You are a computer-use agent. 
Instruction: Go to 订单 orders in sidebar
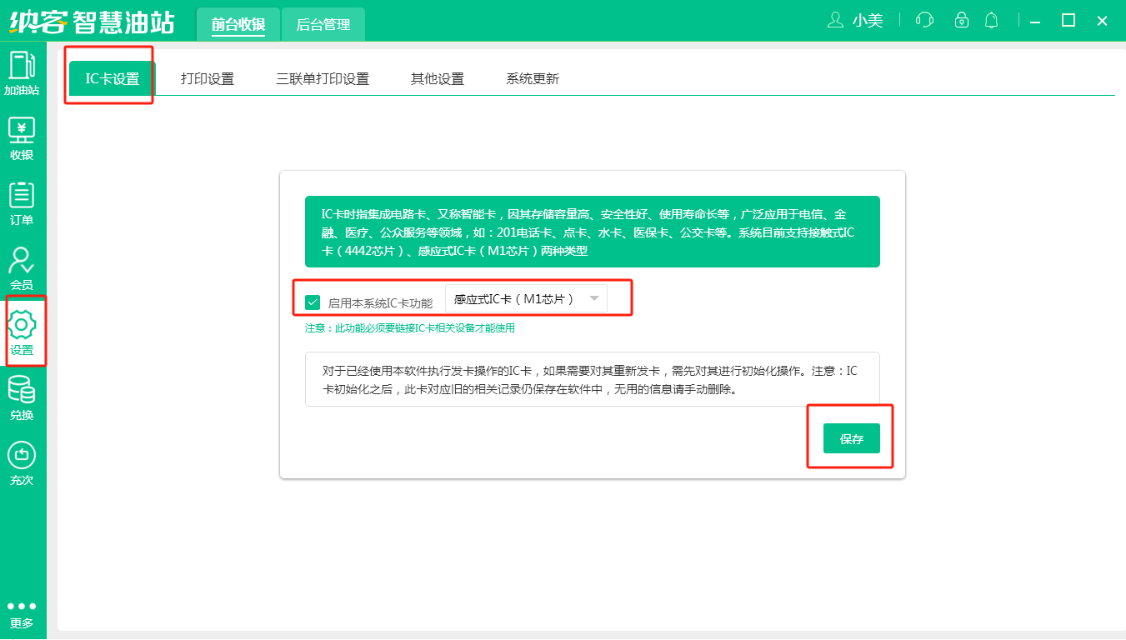[x=22, y=203]
